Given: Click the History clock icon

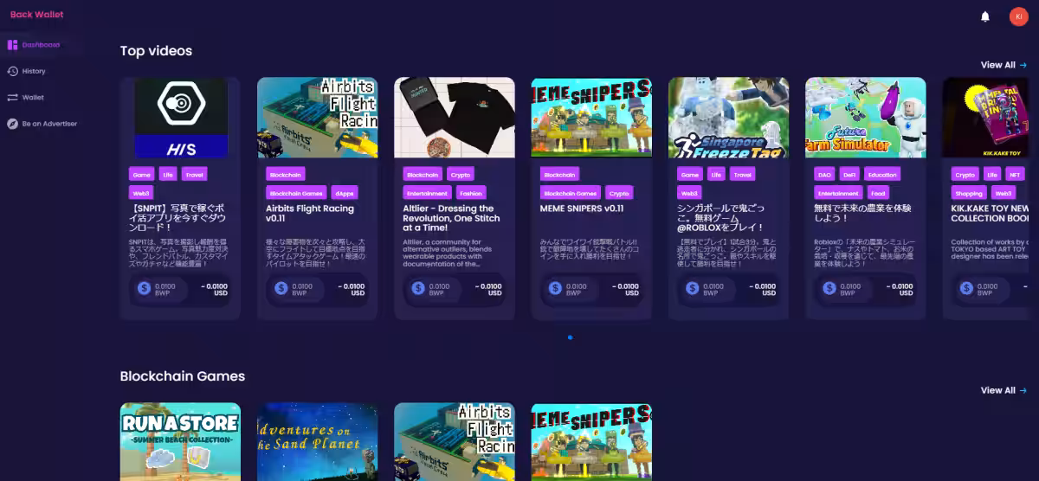Looking at the screenshot, I should [12, 71].
